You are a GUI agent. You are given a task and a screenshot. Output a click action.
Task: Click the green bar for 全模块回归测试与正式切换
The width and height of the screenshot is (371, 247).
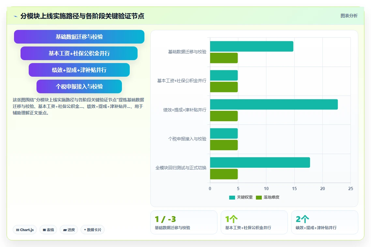tap(224, 174)
